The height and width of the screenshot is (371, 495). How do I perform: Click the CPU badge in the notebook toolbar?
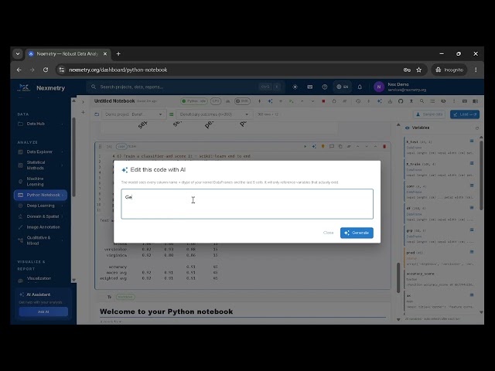(x=216, y=101)
